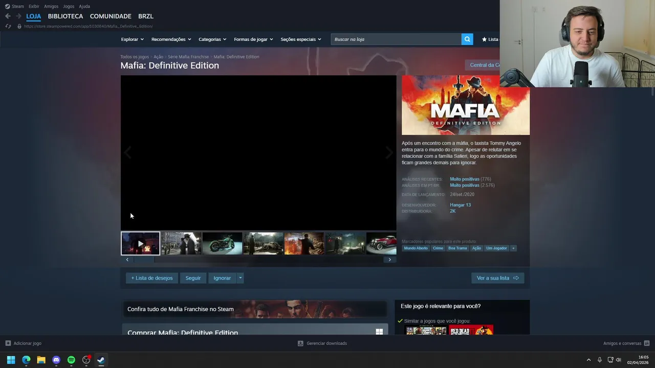This screenshot has height=368, width=655.
Task: Select the Boa Trama tag
Action: pos(457,248)
